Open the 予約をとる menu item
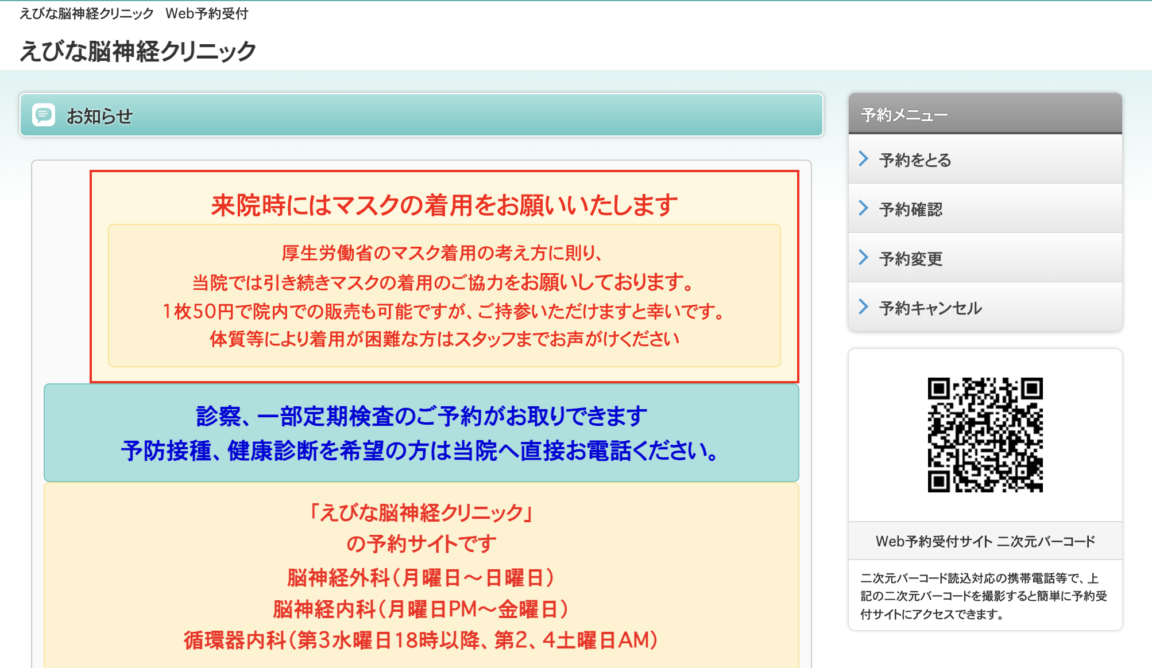 pos(985,159)
